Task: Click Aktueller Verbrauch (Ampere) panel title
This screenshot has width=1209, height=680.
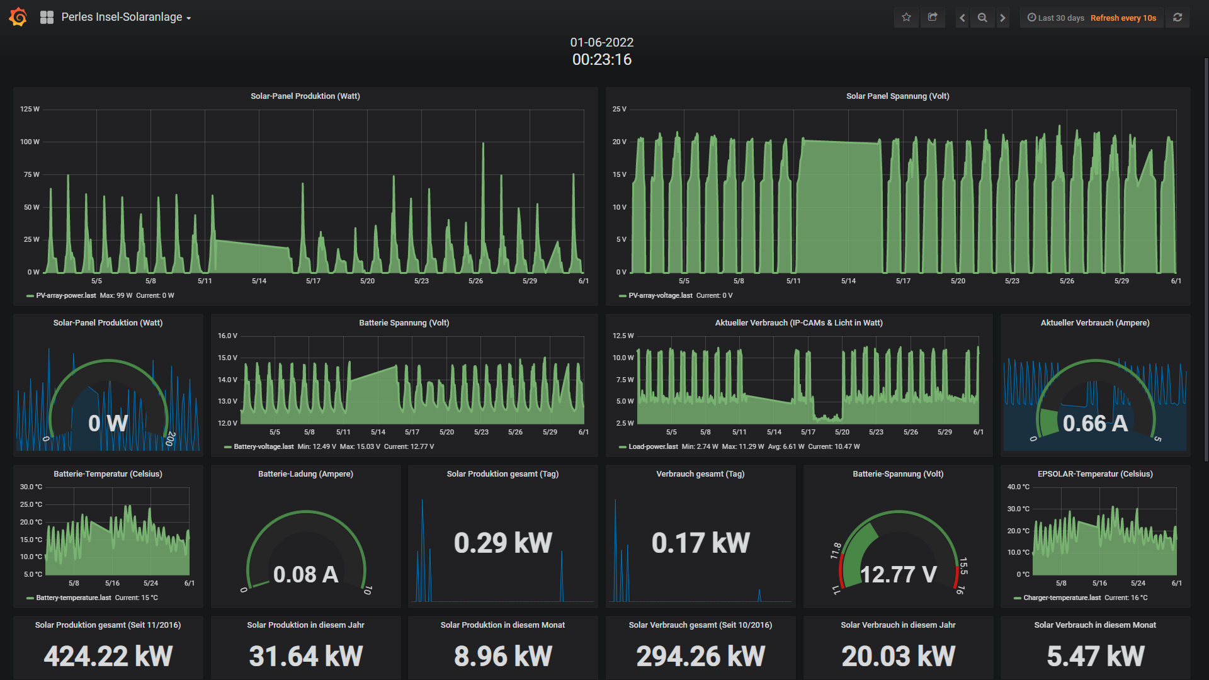Action: point(1094,322)
